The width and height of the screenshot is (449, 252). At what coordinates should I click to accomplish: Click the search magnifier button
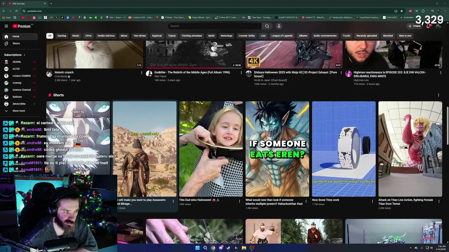(x=267, y=26)
